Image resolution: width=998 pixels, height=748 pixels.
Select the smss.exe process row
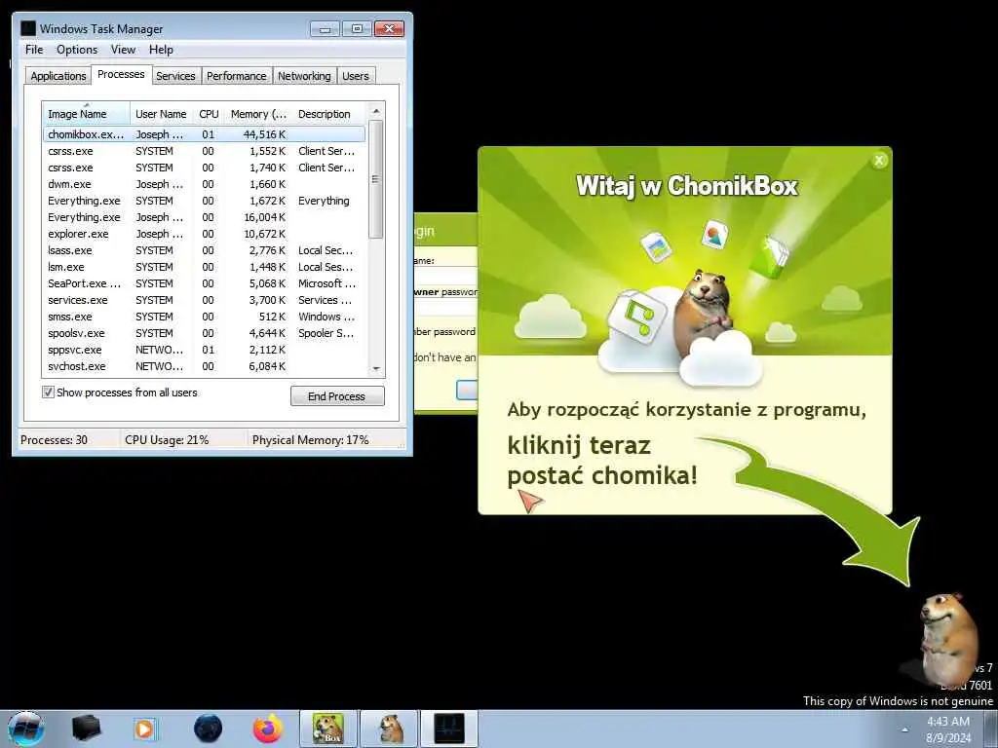tap(205, 317)
